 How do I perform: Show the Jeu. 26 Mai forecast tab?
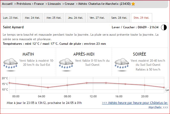76,18
